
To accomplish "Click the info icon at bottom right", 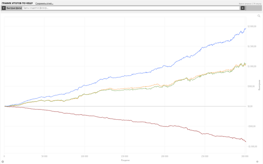I will pos(257,162).
